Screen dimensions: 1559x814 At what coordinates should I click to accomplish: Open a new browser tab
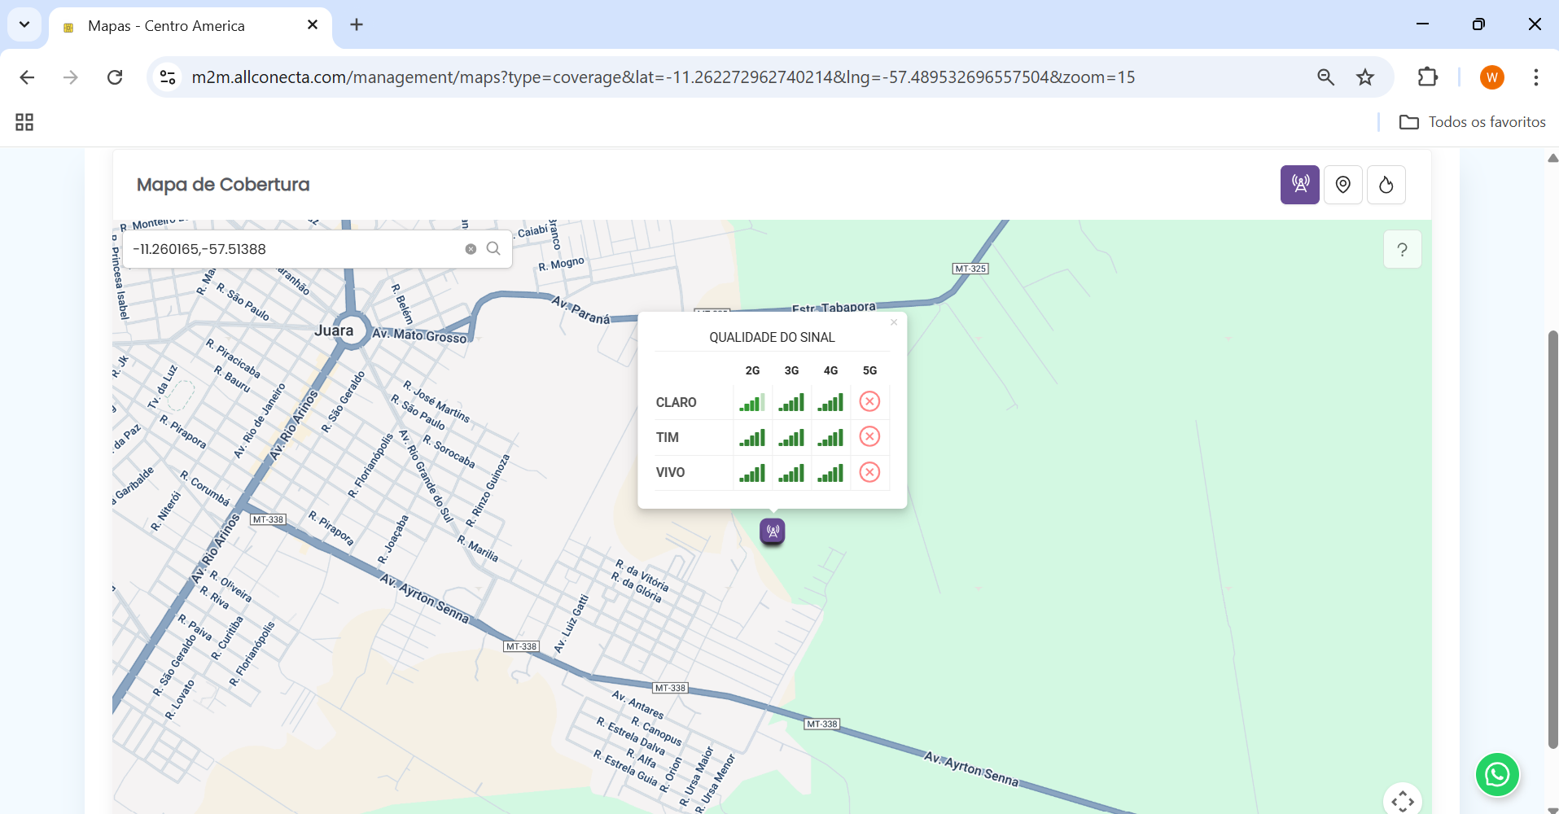pyautogui.click(x=357, y=24)
